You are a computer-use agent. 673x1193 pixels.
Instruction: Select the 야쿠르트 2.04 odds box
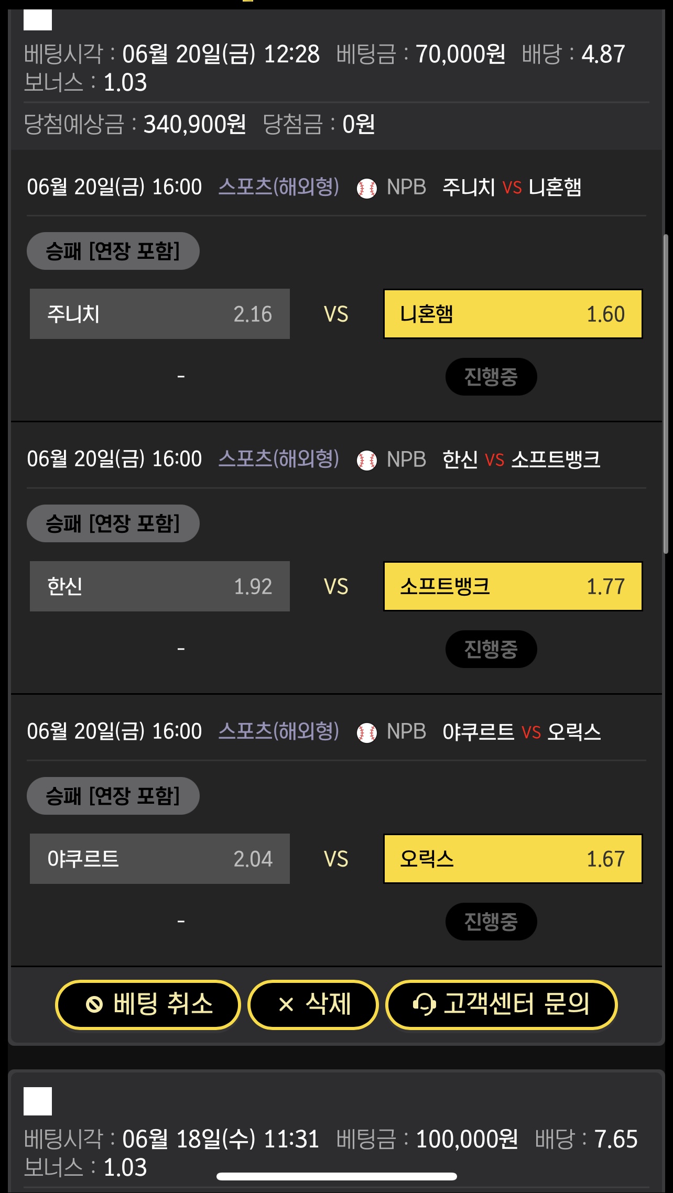click(160, 859)
